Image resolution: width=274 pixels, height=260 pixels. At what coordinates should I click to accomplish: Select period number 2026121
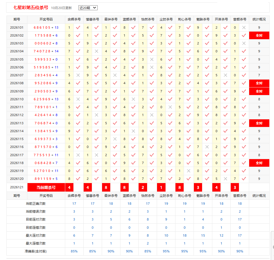tap(17, 187)
